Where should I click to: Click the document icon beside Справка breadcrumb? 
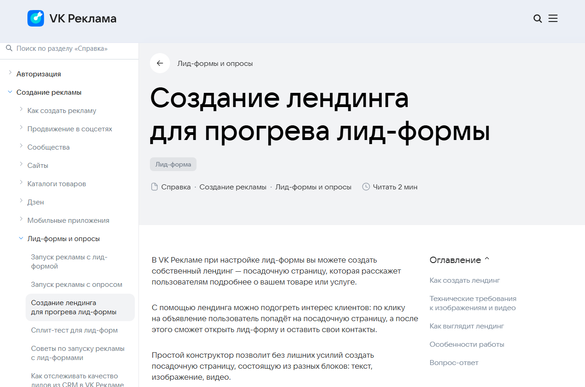(154, 187)
